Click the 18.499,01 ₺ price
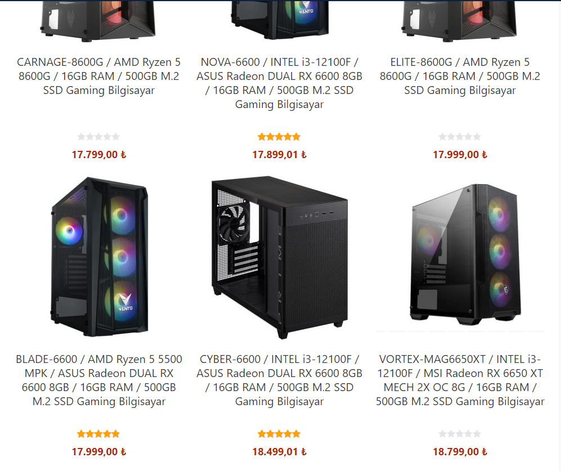Image resolution: width=561 pixels, height=471 pixels. pyautogui.click(x=280, y=452)
